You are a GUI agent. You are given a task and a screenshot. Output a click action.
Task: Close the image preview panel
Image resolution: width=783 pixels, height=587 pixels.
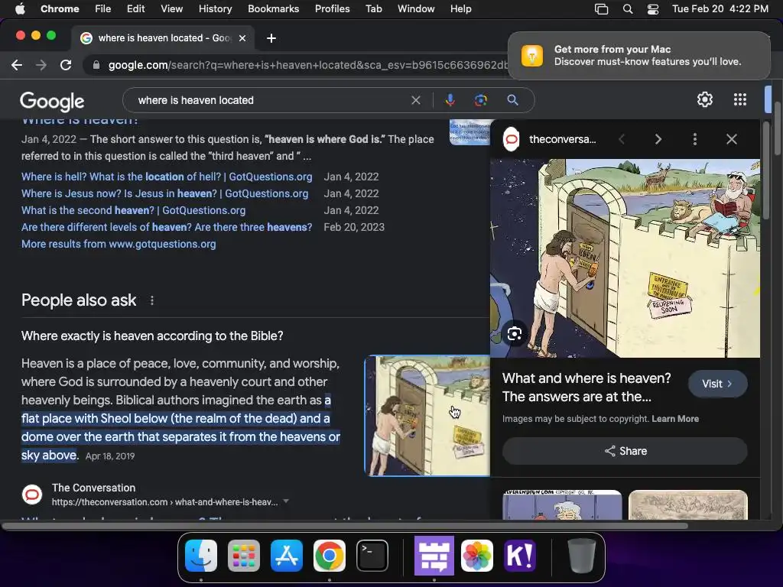pos(732,139)
